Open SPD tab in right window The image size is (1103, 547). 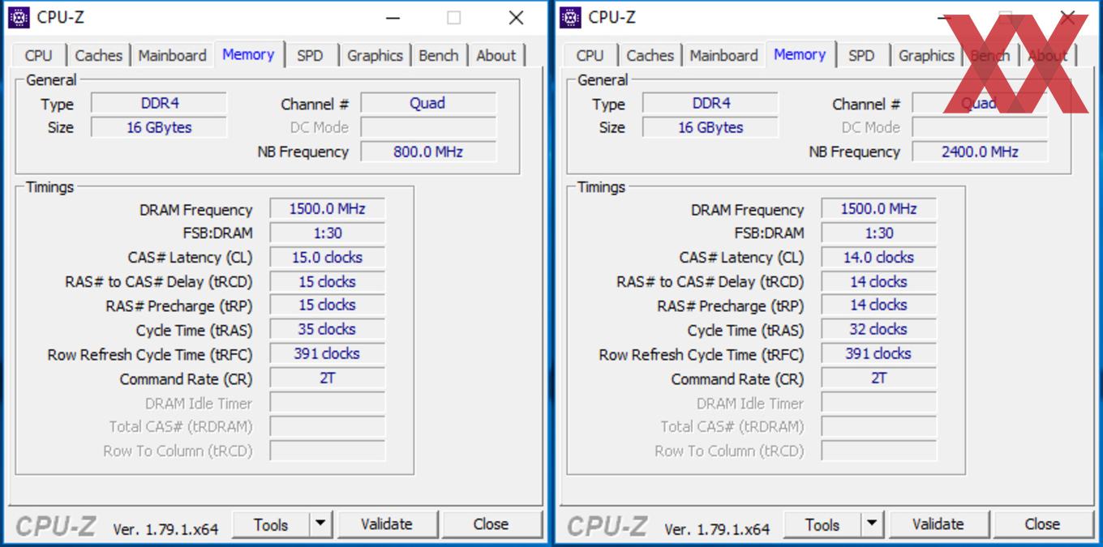click(861, 55)
